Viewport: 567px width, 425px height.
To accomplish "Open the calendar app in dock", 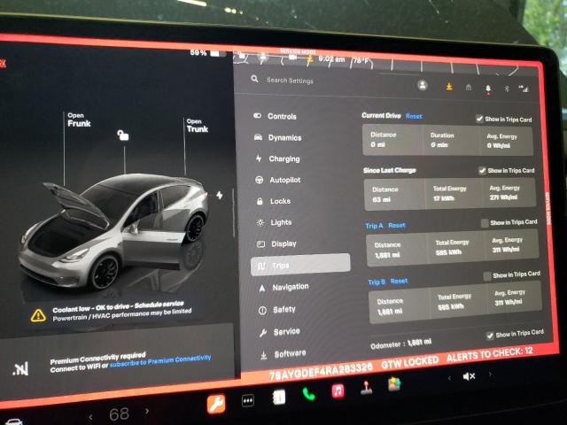I will [278, 398].
